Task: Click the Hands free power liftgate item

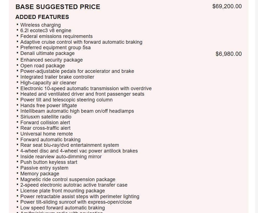Action: 49,106
